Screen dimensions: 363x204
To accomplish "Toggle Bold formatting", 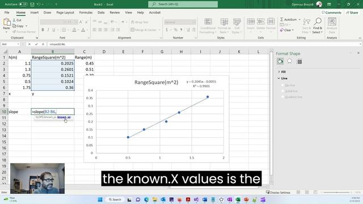I will point(43,30).
